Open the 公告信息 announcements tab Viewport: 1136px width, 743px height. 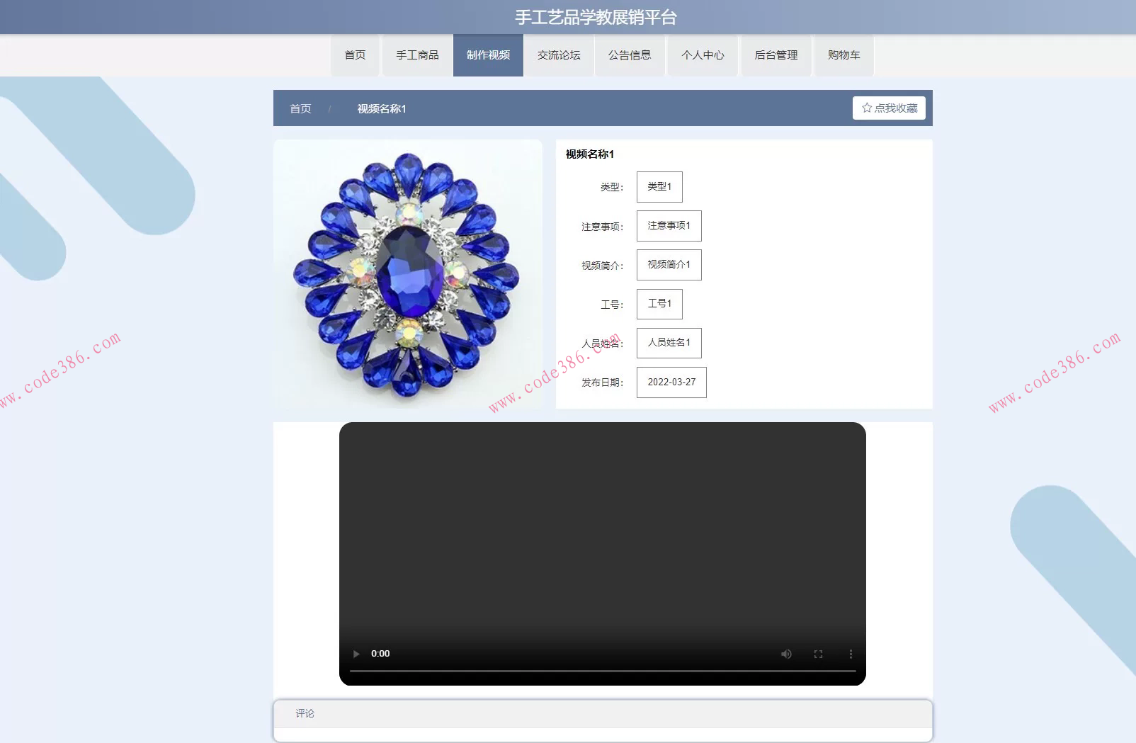630,55
